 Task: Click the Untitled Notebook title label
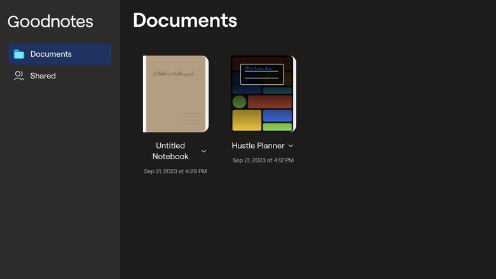[x=170, y=151]
